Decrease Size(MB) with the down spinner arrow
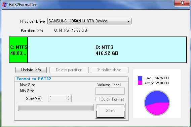Screen dimensions: 191x127 (x=69, y=100)
